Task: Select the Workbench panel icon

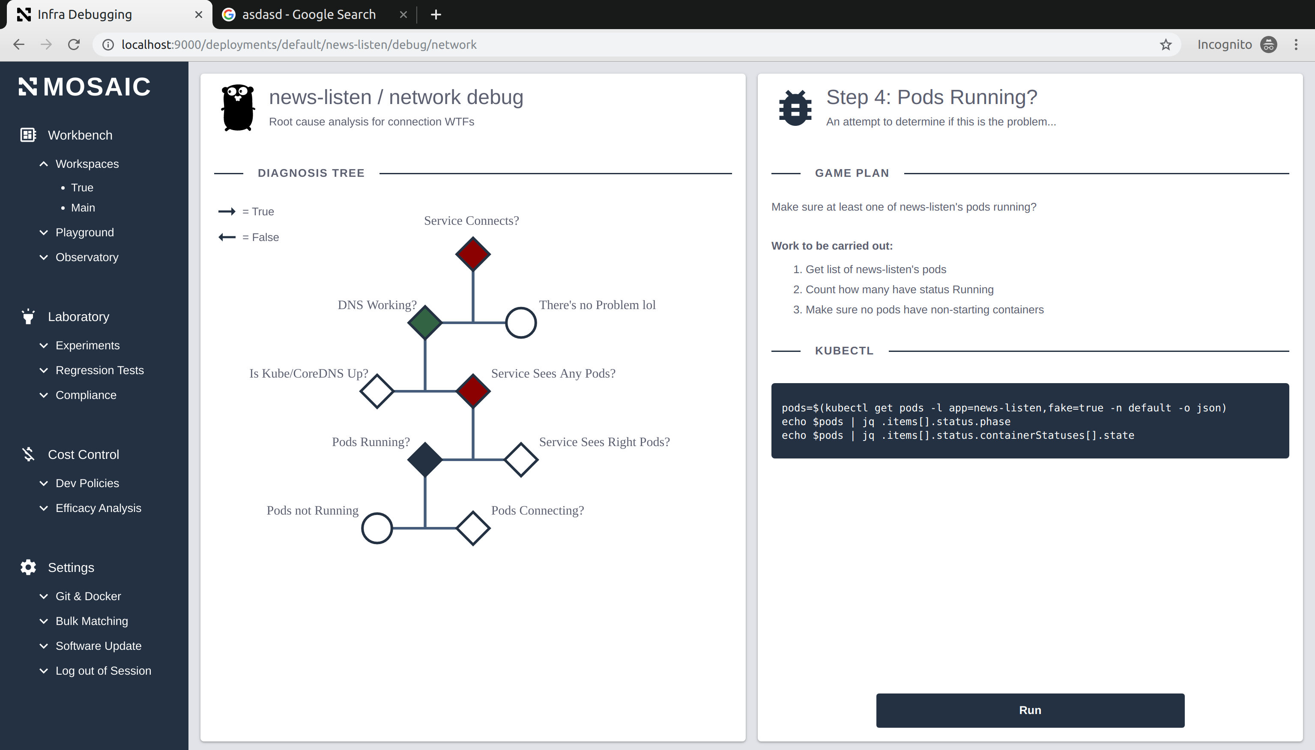Action: pos(27,134)
